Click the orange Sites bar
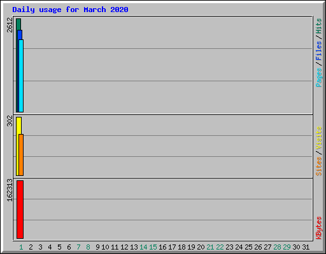Image resolution: width=326 pixels, height=254 pixels. click(x=21, y=155)
